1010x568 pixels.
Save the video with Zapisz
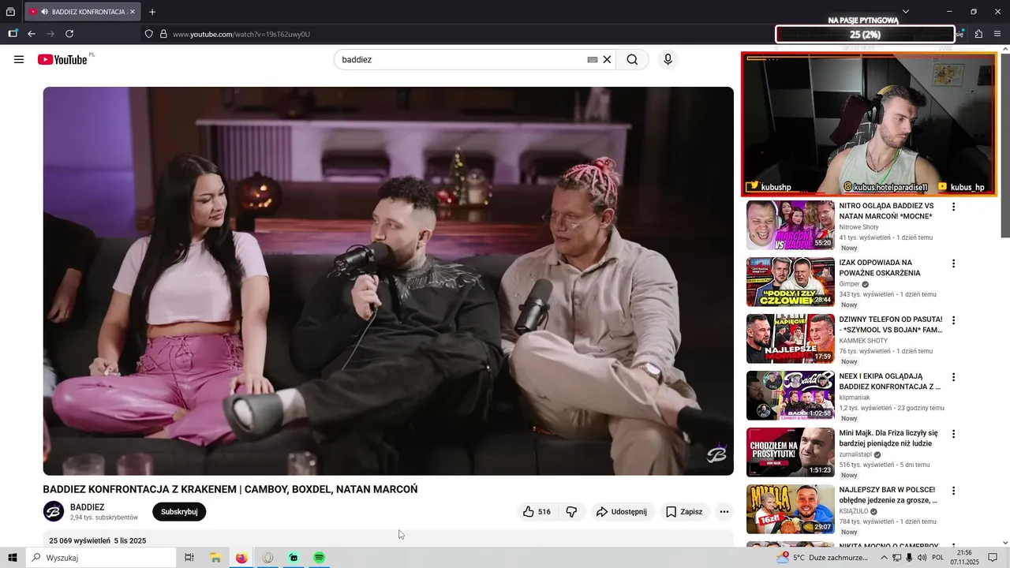pyautogui.click(x=683, y=512)
